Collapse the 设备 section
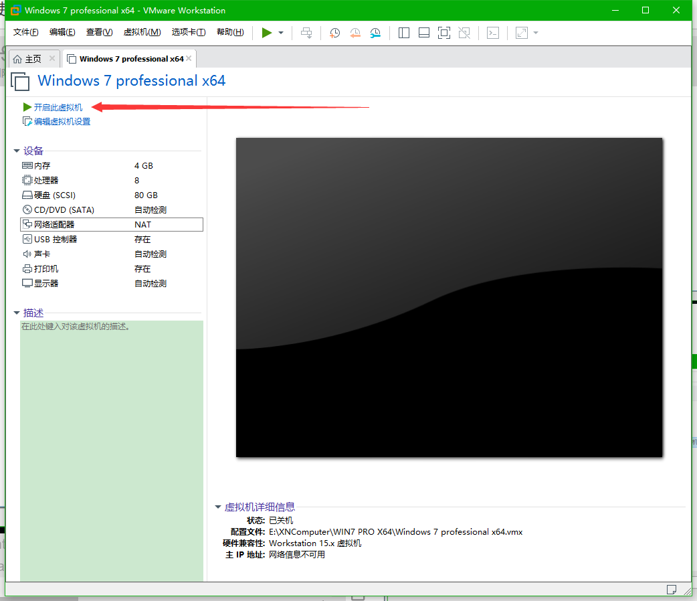The height and width of the screenshot is (601, 697). click(17, 151)
